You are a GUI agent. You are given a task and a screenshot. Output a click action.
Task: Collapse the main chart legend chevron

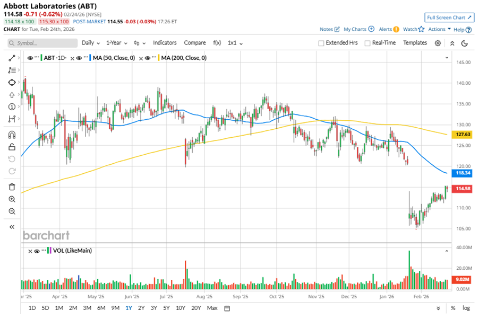pos(447,58)
